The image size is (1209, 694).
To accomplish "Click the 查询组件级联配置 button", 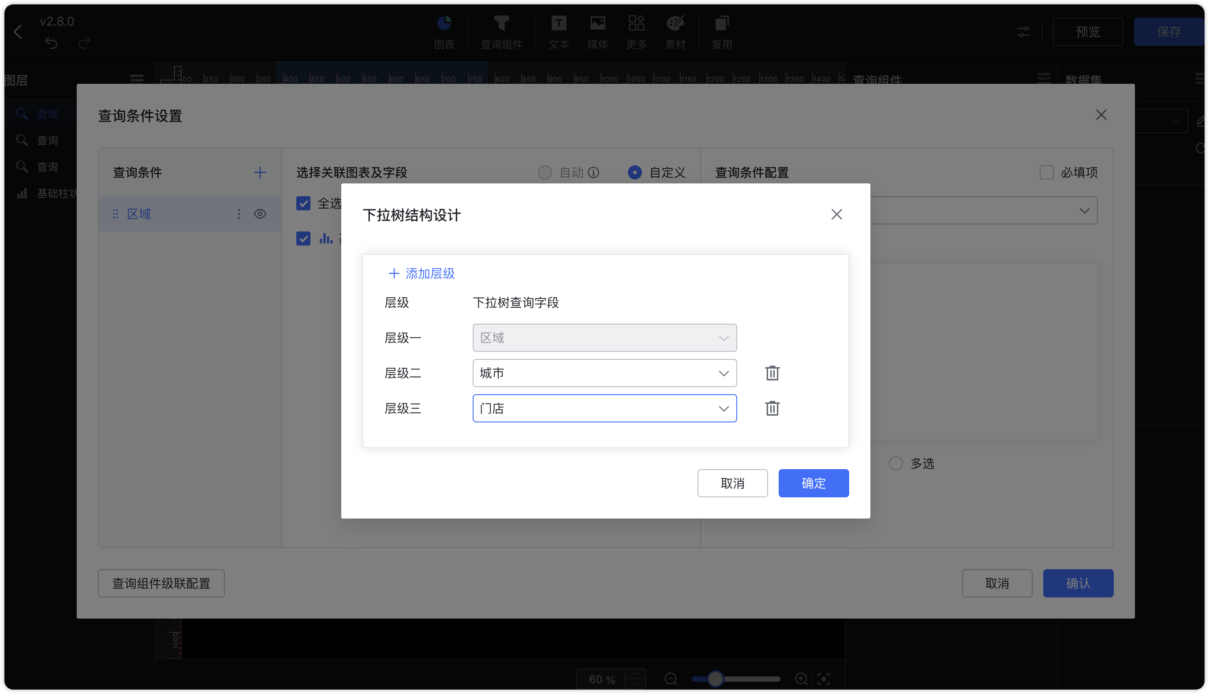I will pyautogui.click(x=161, y=583).
